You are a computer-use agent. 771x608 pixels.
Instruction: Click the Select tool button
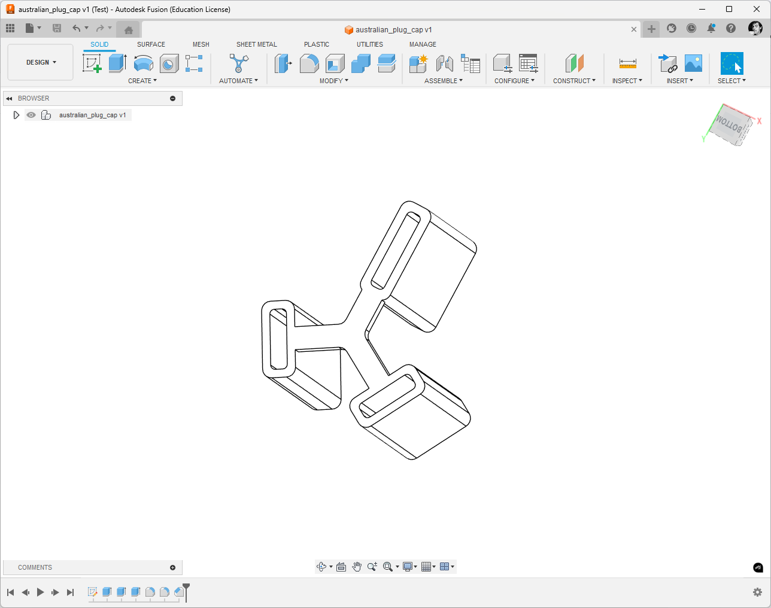(731, 63)
